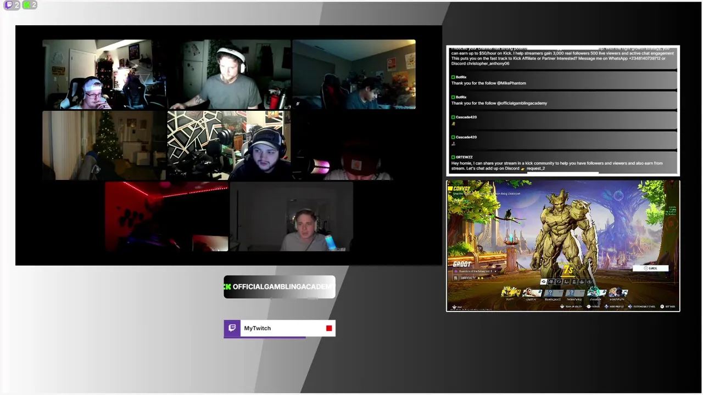Select webcam of blonde man holding blue can
The width and height of the screenshot is (703, 395).
click(x=291, y=217)
